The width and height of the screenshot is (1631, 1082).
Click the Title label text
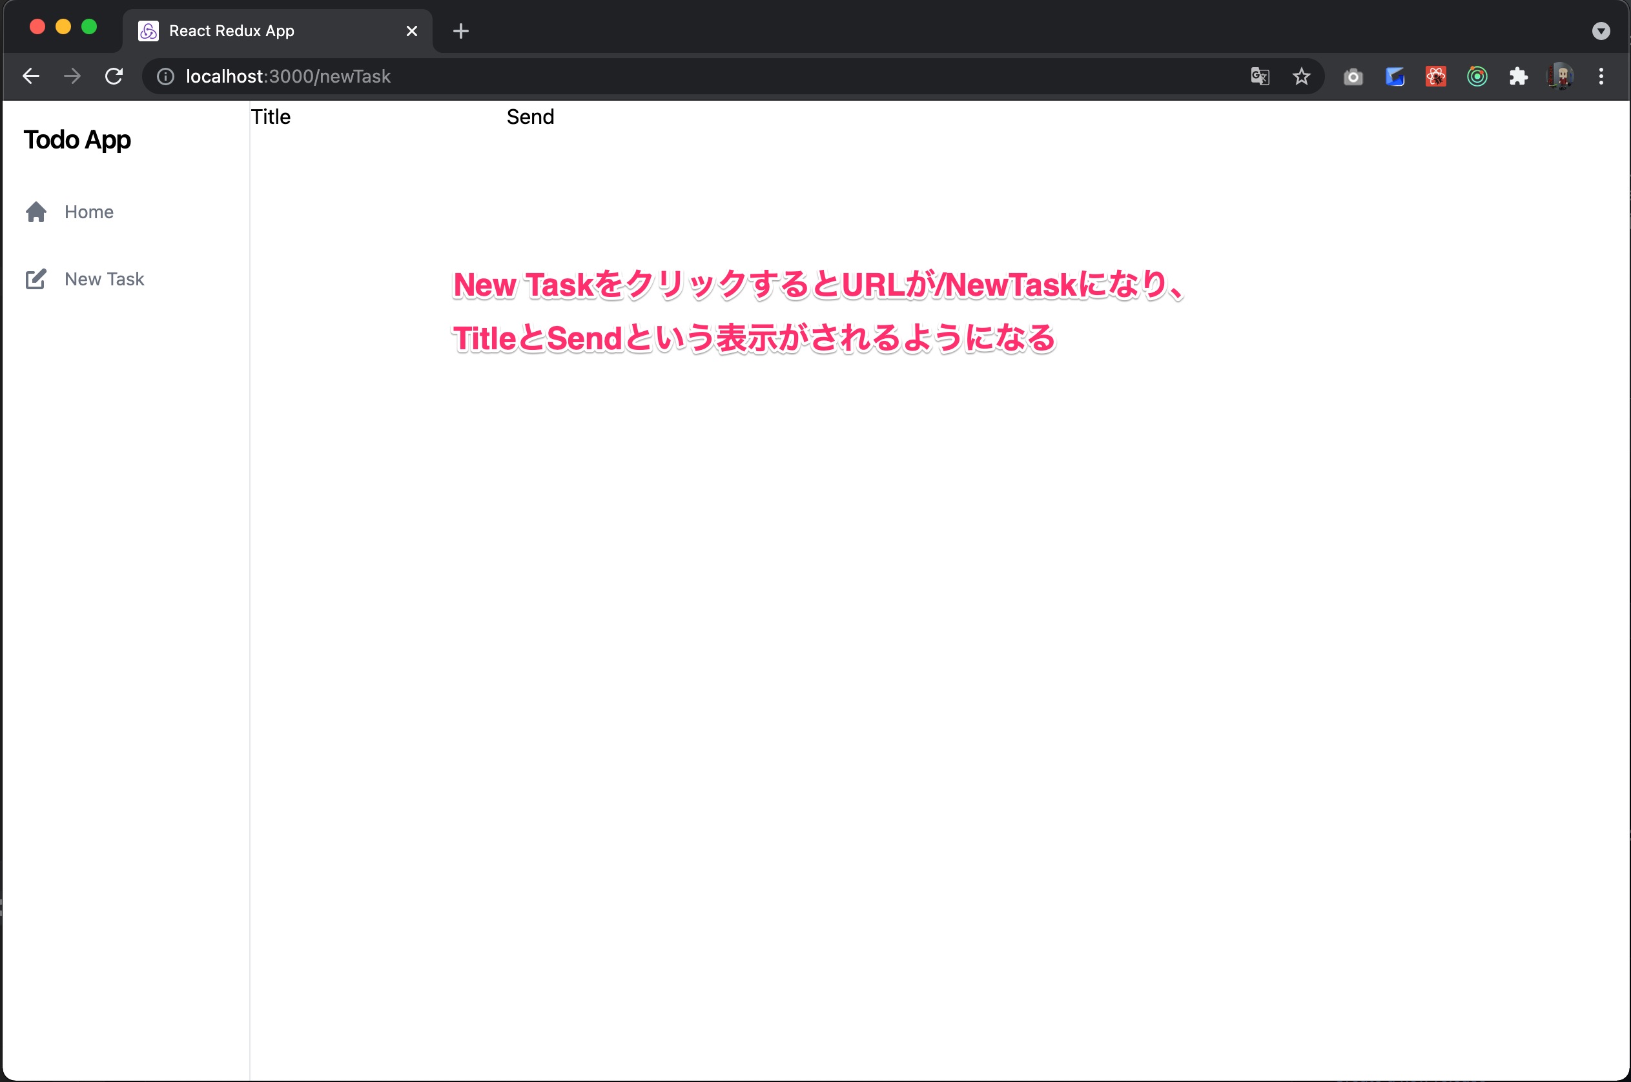[x=271, y=117]
